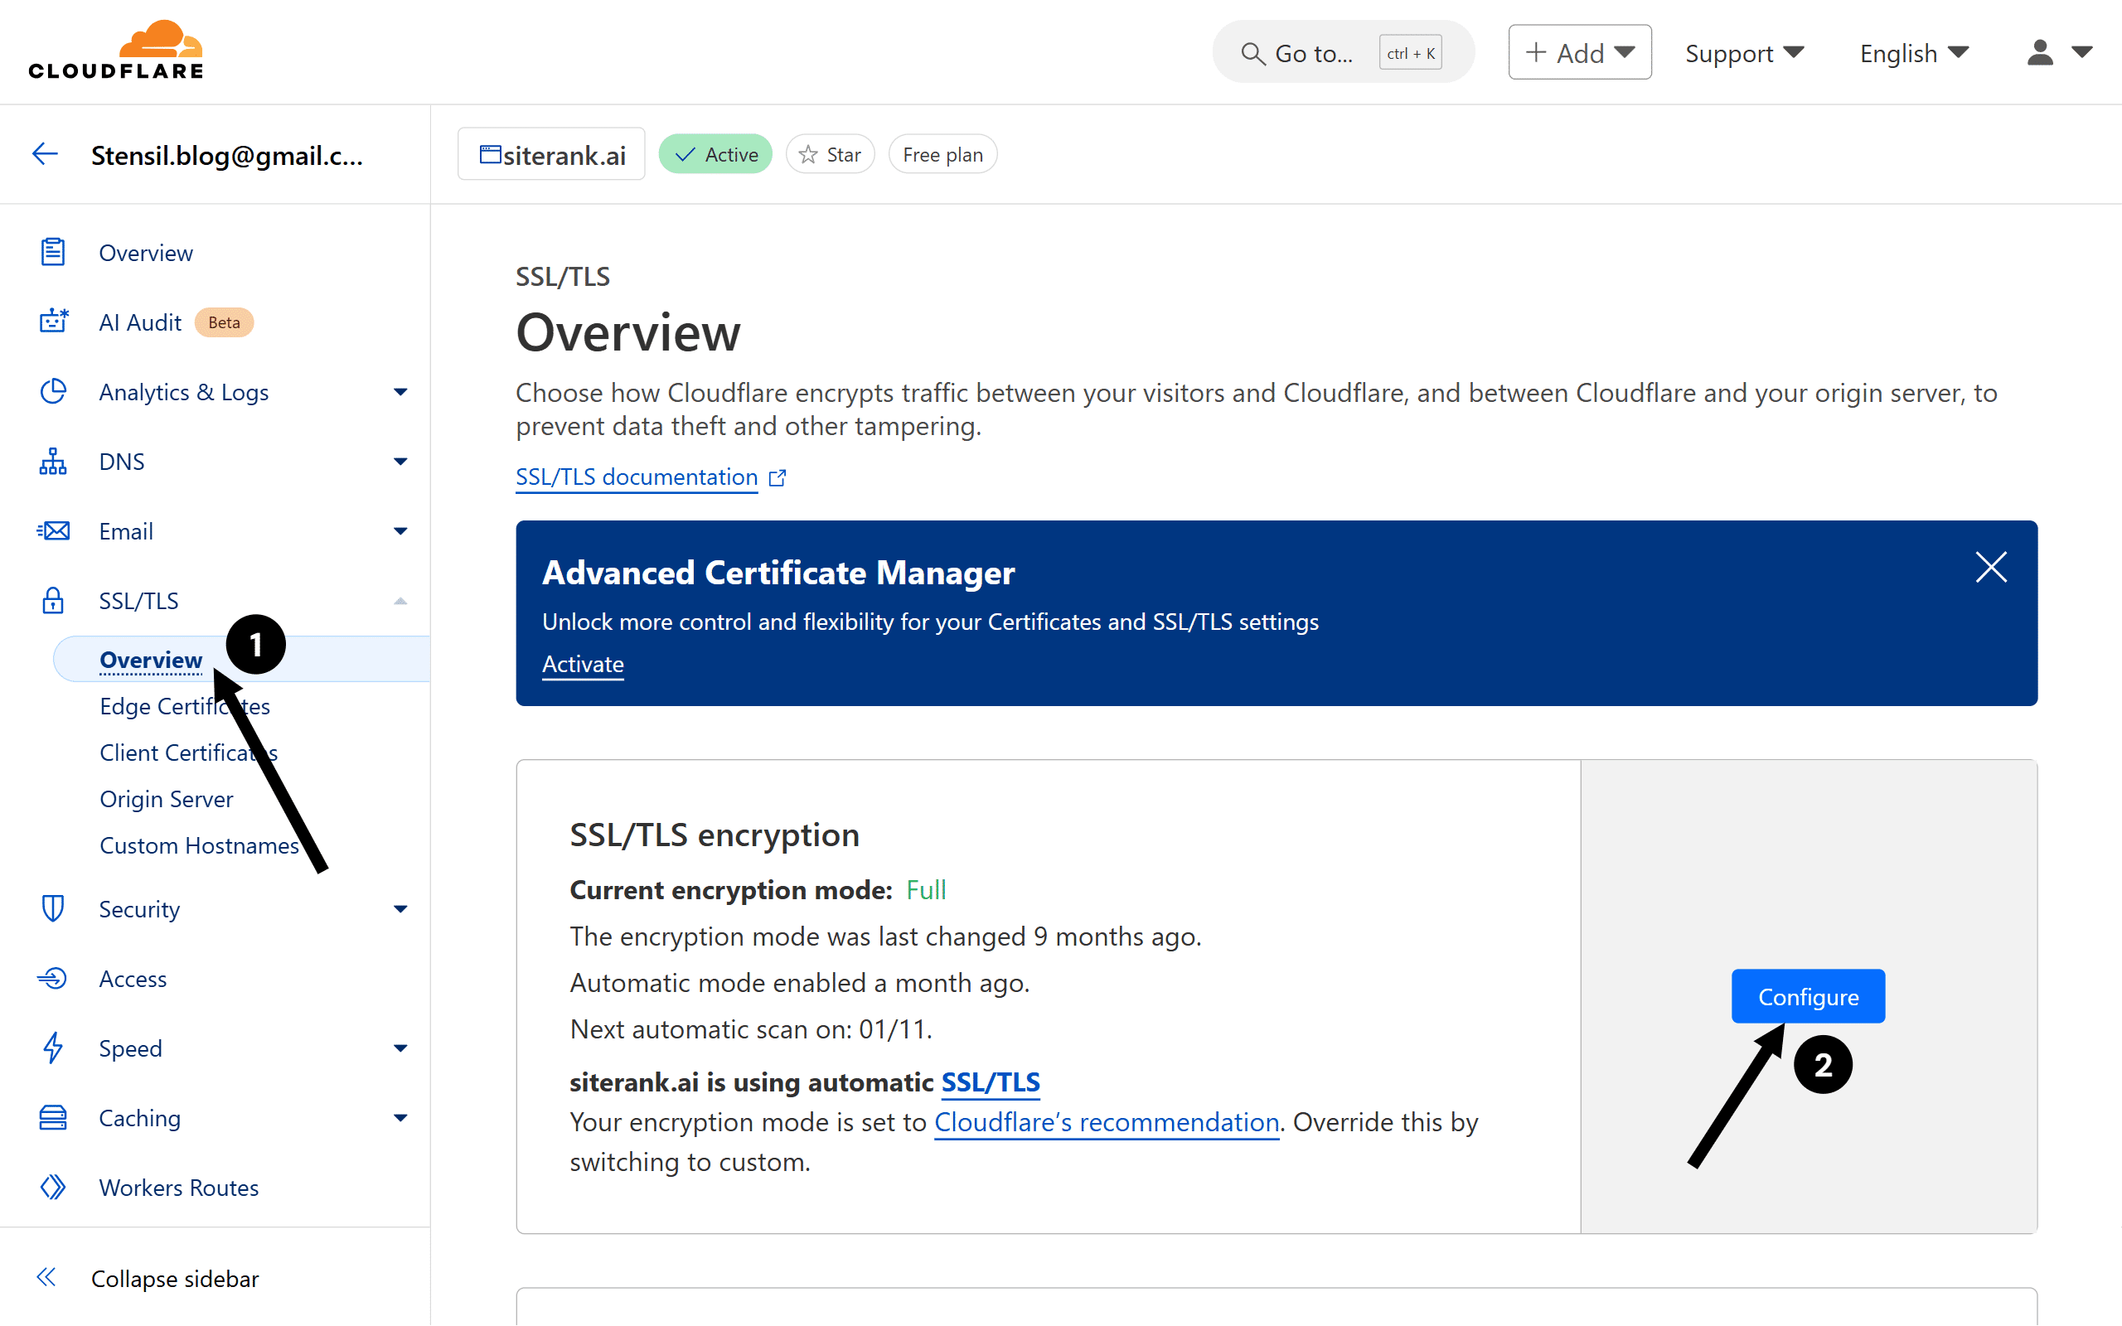Click the Configure button for SSL/TLS encryption
The image size is (2122, 1326).
coord(1808,996)
